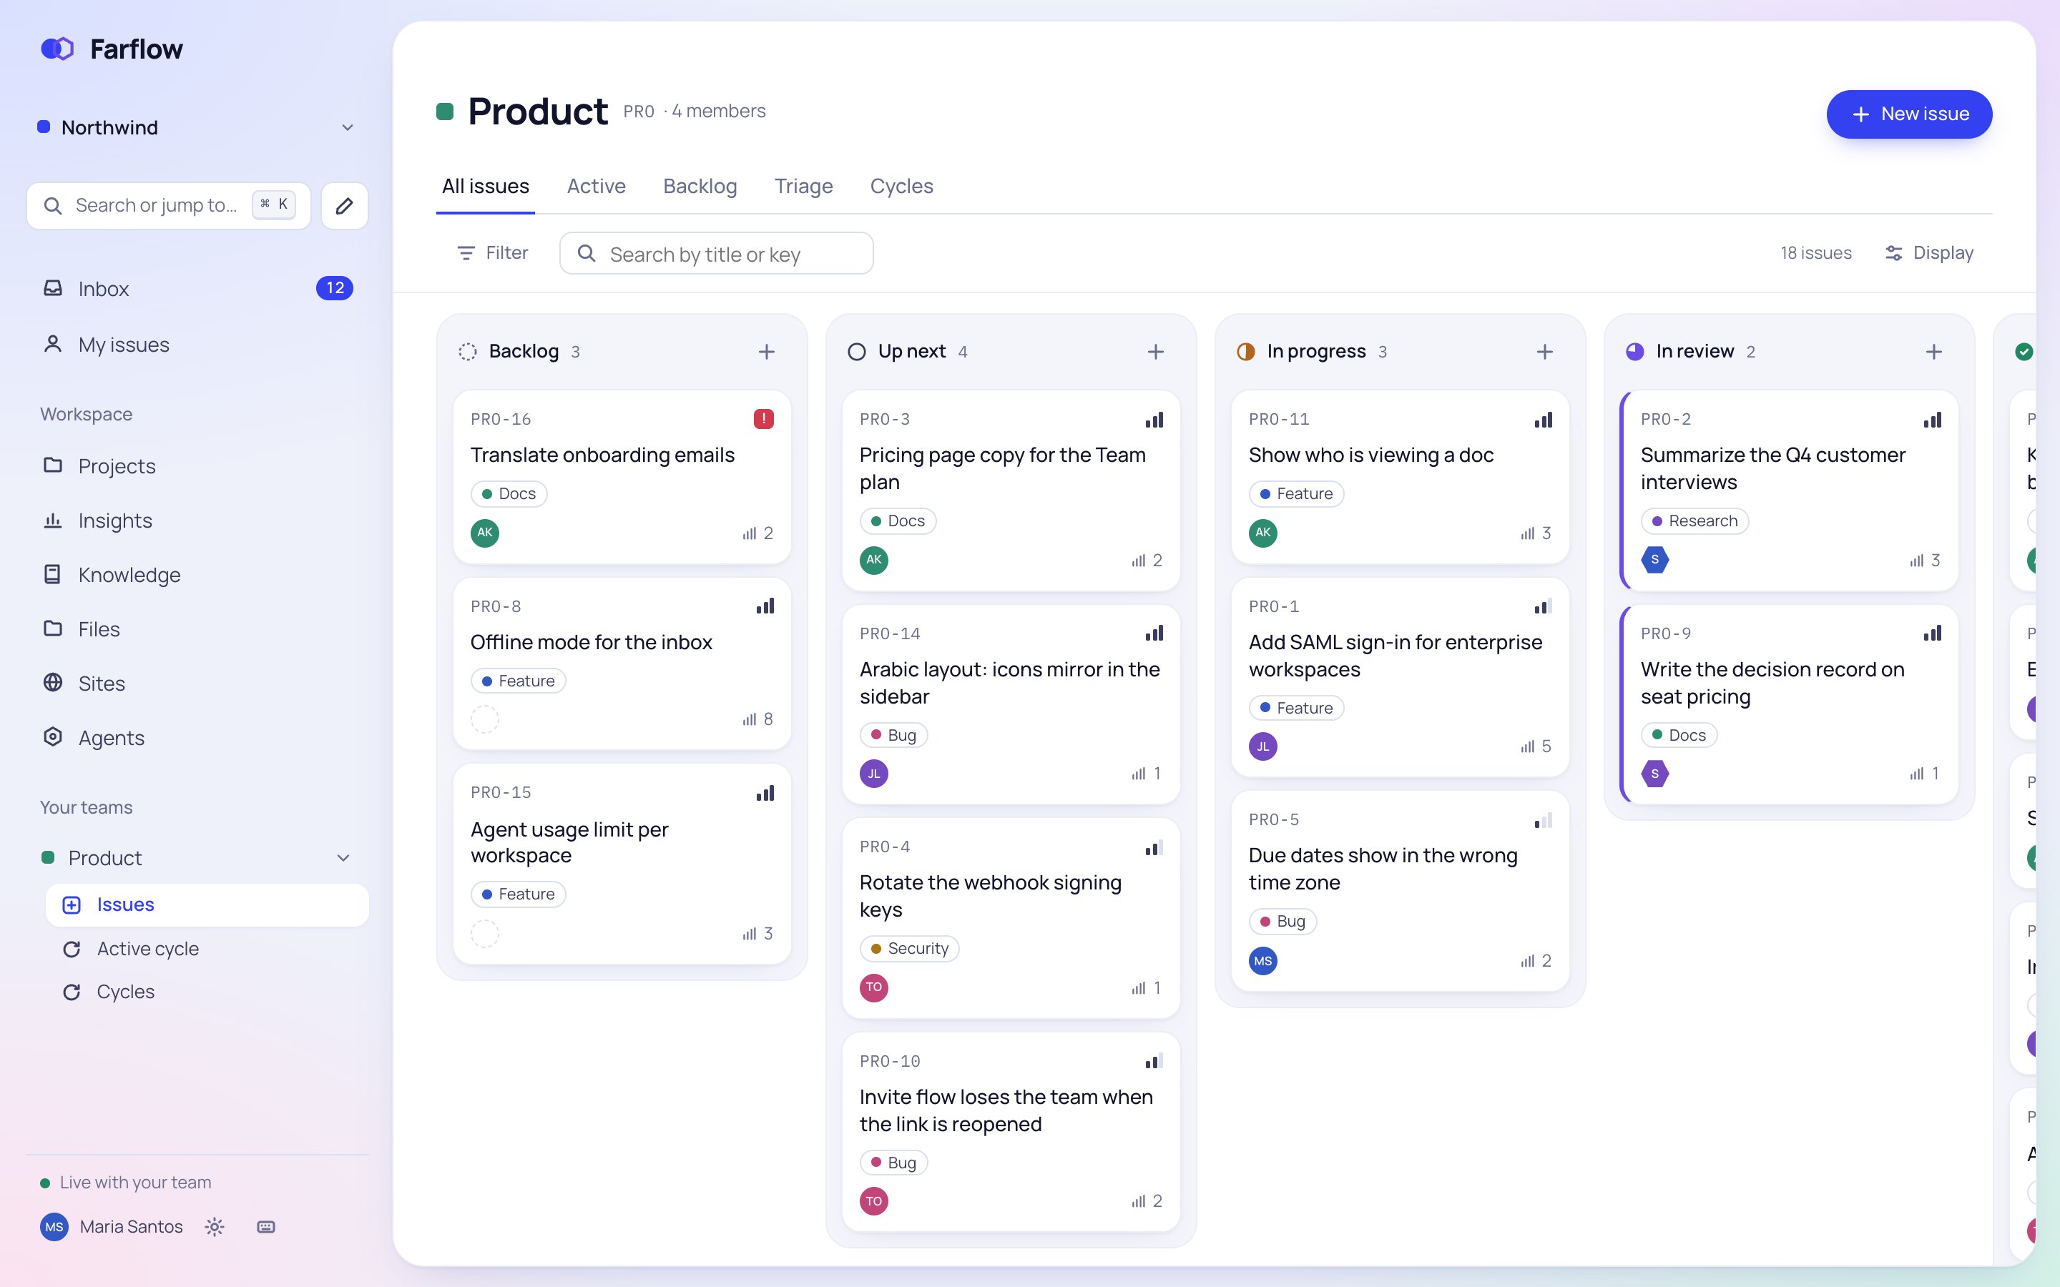The image size is (2060, 1287).
Task: Go to Sites in the sidebar
Action: pos(197,684)
